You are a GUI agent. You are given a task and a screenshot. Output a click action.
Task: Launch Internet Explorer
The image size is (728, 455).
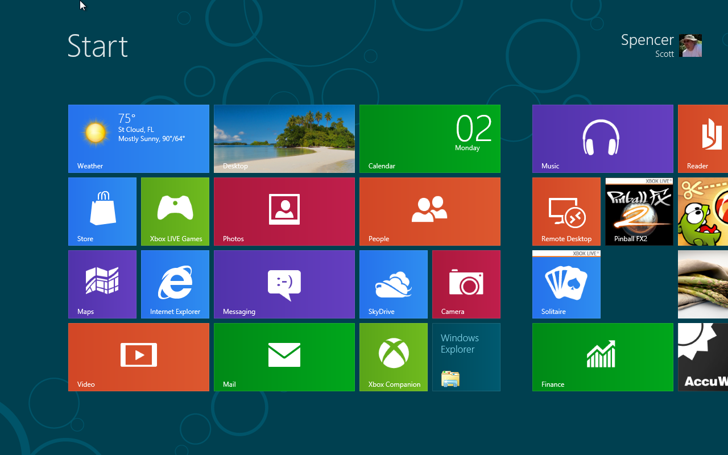pyautogui.click(x=175, y=284)
